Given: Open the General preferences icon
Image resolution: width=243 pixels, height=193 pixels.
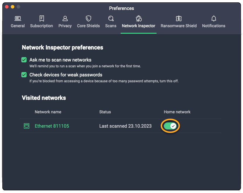Looking at the screenshot, I should (x=18, y=19).
